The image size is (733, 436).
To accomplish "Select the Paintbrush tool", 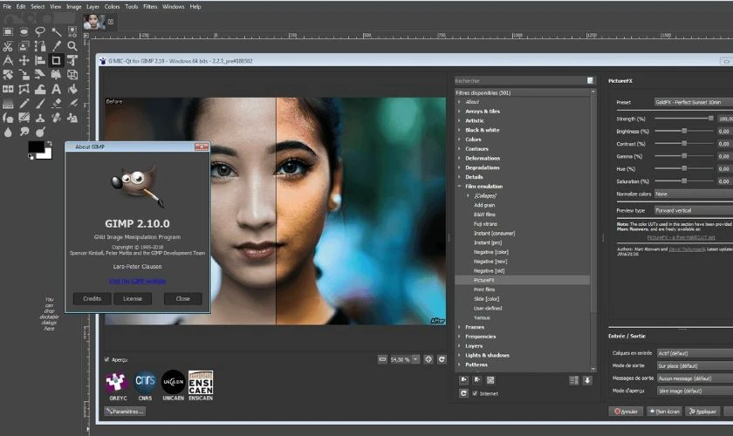I will pyautogui.click(x=40, y=103).
